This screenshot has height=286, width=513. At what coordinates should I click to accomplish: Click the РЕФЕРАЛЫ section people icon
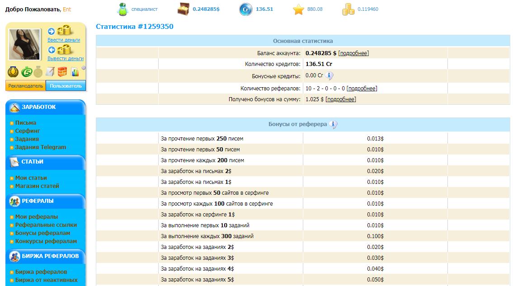click(14, 201)
